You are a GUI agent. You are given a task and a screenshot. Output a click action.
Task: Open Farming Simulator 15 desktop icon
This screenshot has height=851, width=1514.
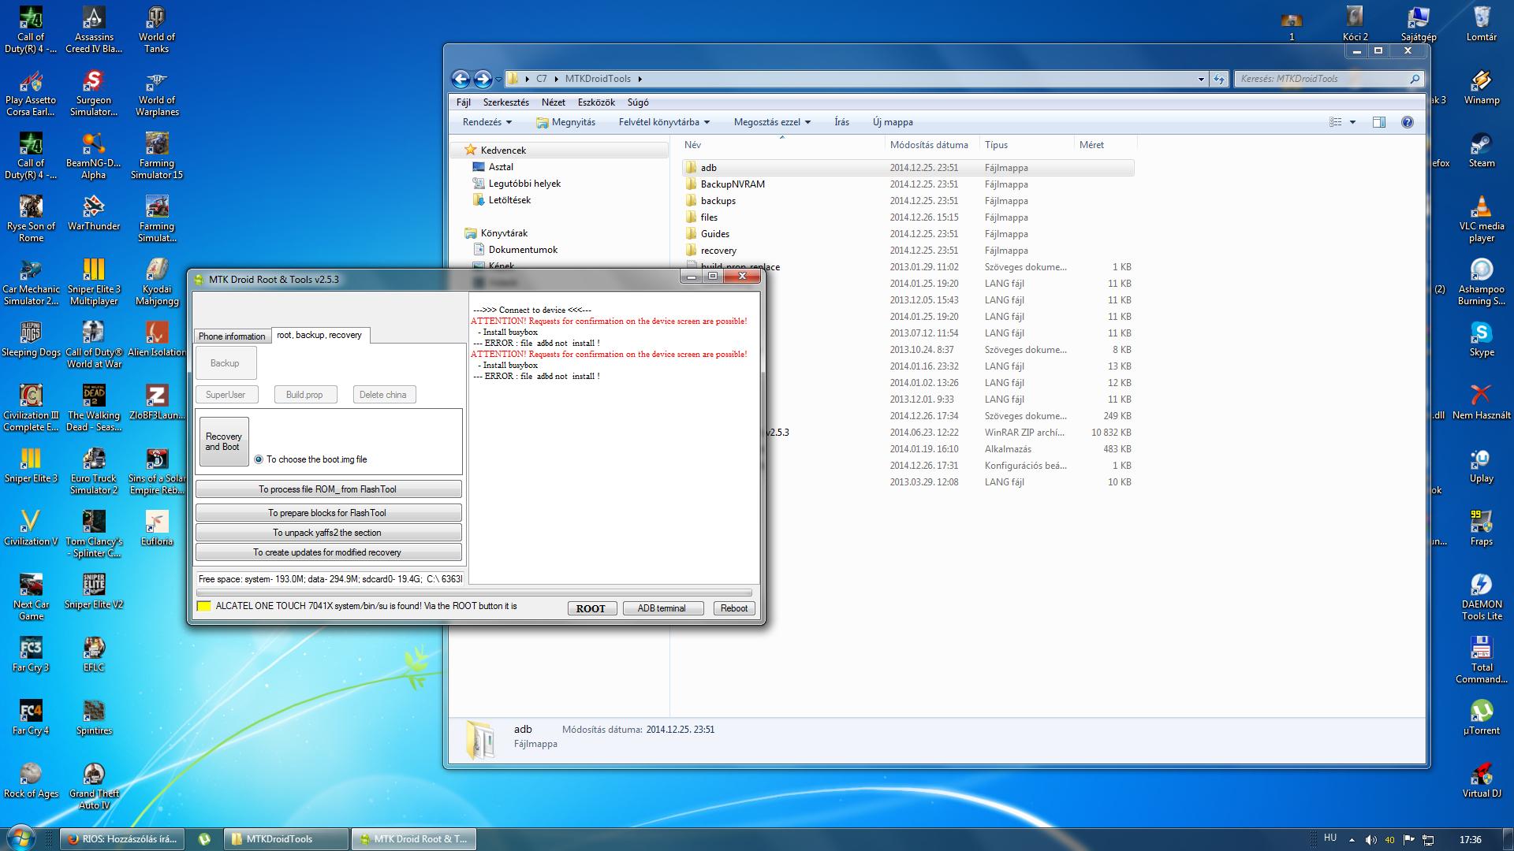point(157,155)
